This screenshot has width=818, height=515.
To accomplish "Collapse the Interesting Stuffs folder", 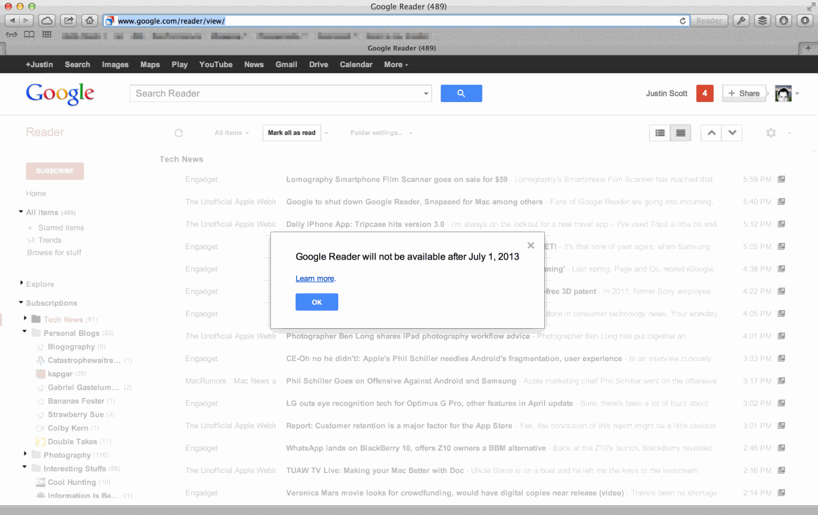I will (x=25, y=467).
